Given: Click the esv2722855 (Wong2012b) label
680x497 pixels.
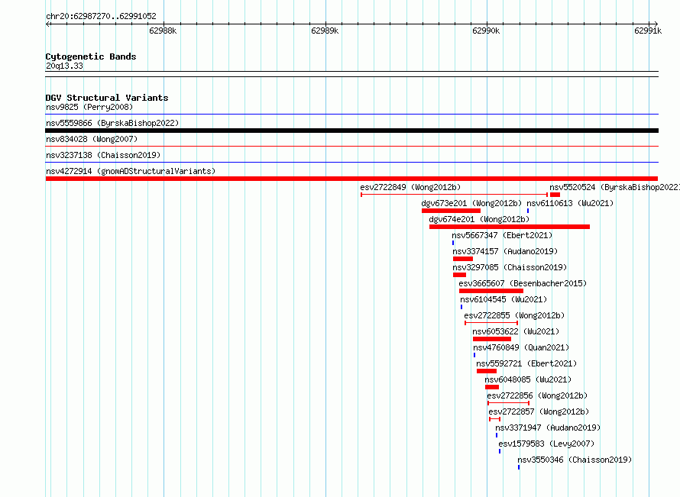Looking at the screenshot, I should 514,315.
